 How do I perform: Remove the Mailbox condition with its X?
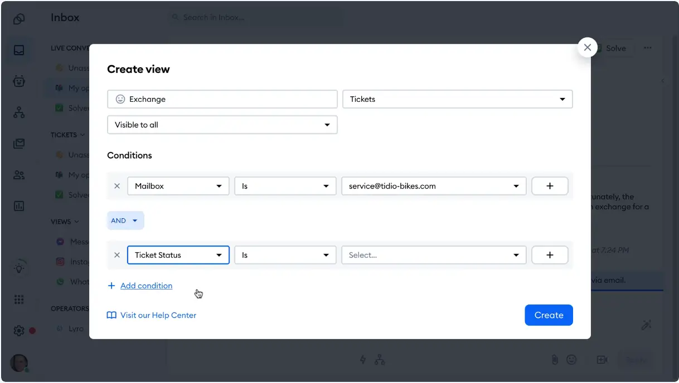coord(117,186)
